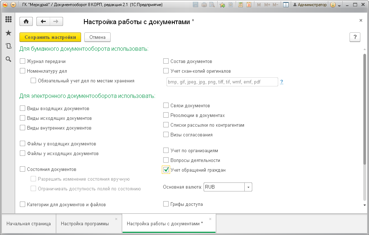
Task: Expand the arrow next to info icon
Action: click(339, 5)
